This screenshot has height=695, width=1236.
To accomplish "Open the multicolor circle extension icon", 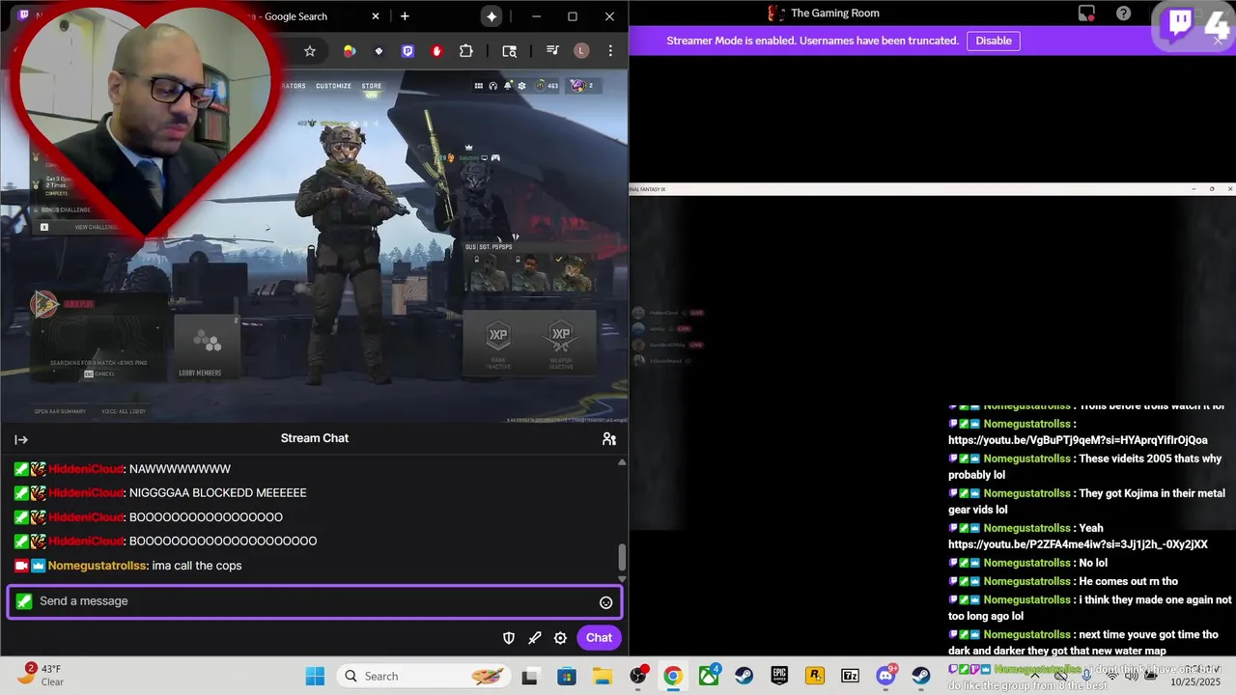I will tap(350, 51).
